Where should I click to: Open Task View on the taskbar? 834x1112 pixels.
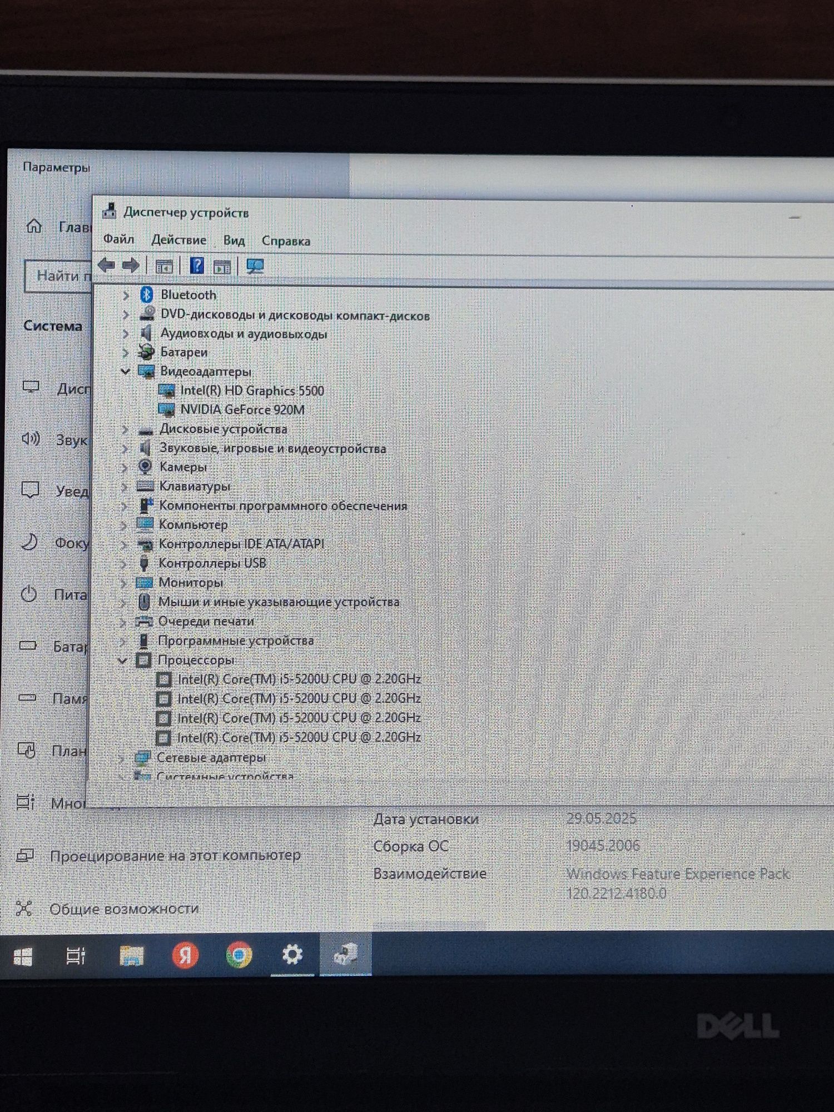76,956
